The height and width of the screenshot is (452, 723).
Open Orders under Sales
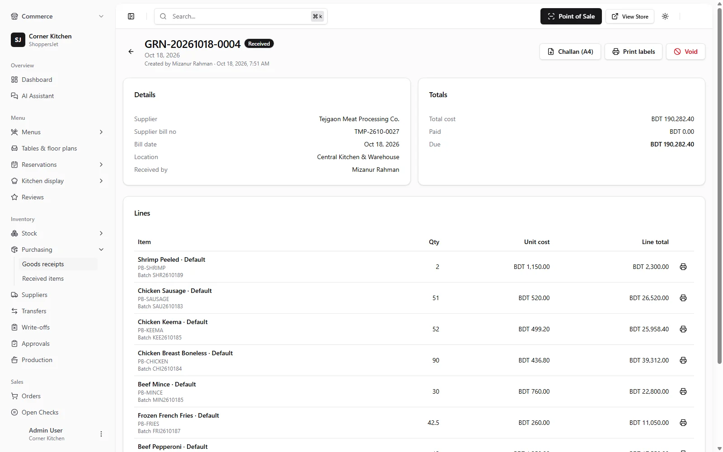[57, 396]
